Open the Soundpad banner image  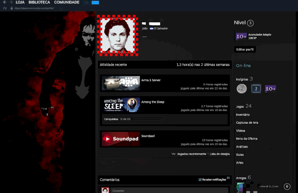pyautogui.click(x=121, y=139)
